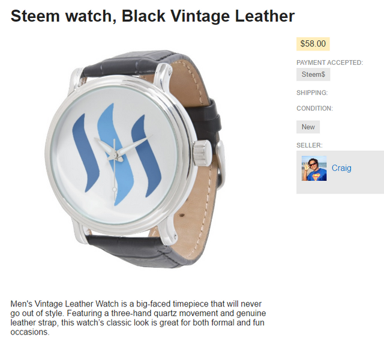Viewport: 384px width, 346px height.
Task: Click the Steem logo on watch face
Action: [x=116, y=154]
